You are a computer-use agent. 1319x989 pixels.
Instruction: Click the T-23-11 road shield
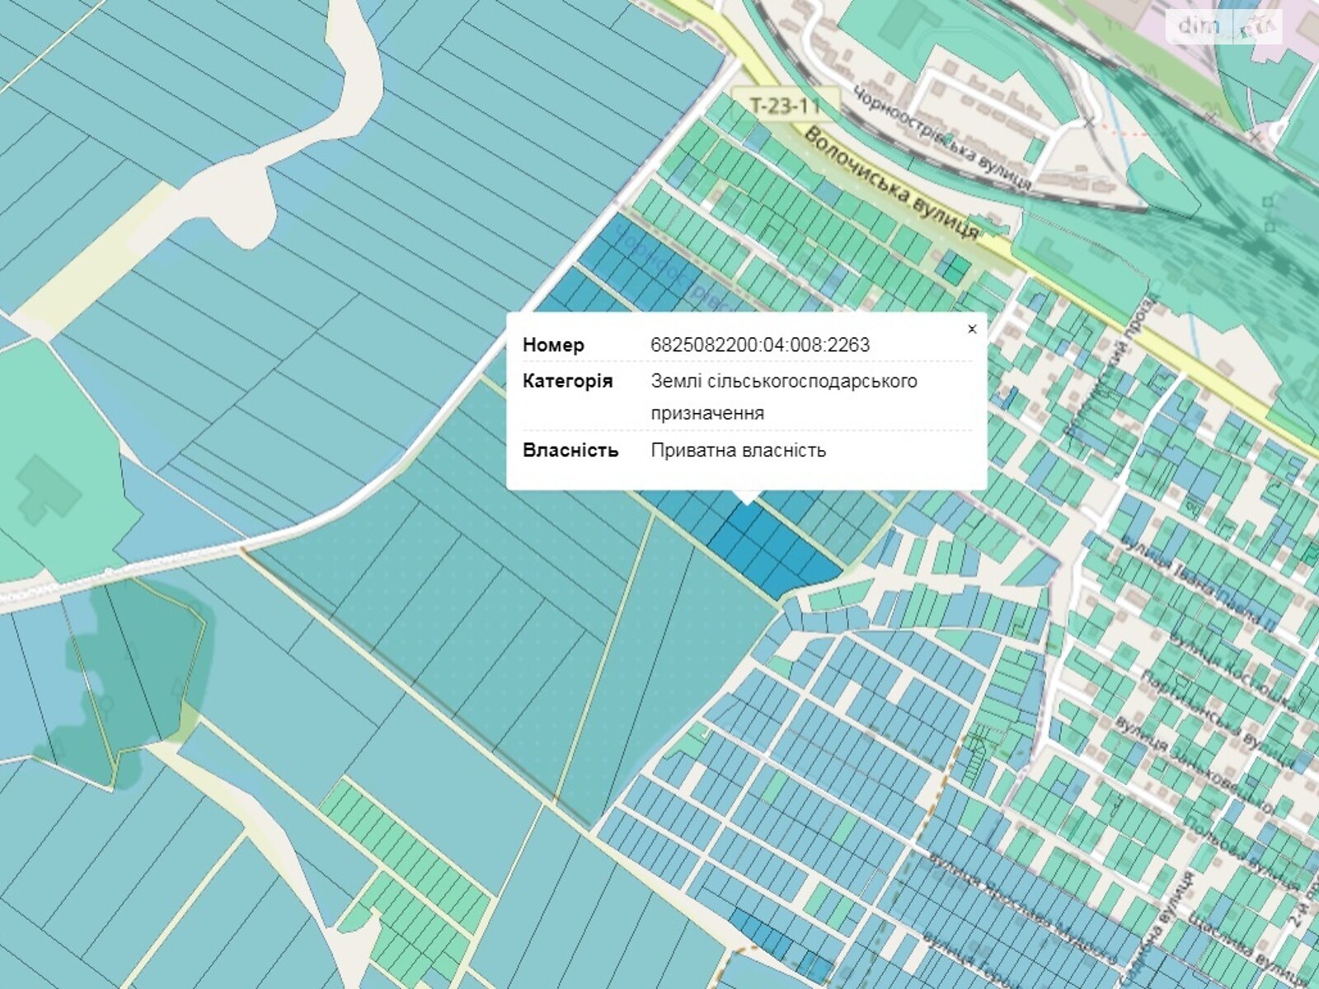(786, 105)
